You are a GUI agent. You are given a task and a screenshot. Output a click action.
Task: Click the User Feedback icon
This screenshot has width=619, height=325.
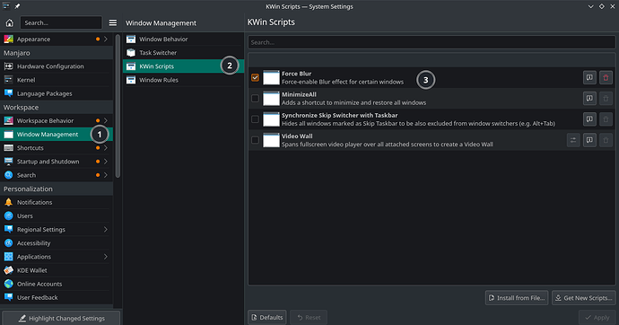pos(8,297)
